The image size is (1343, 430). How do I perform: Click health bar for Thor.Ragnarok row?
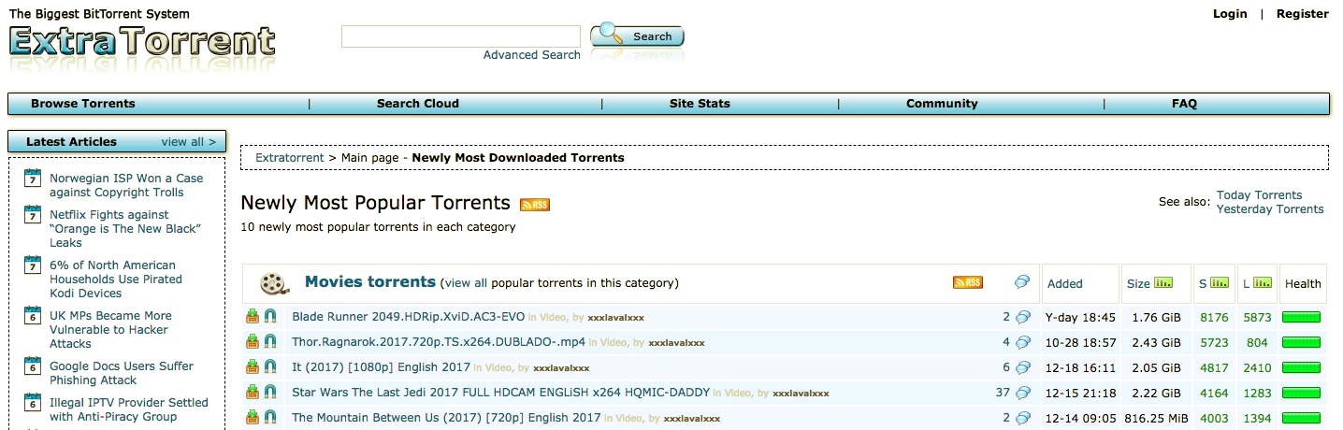point(1302,342)
